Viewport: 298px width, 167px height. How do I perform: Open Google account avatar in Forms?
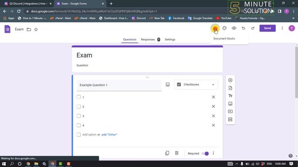292,28
